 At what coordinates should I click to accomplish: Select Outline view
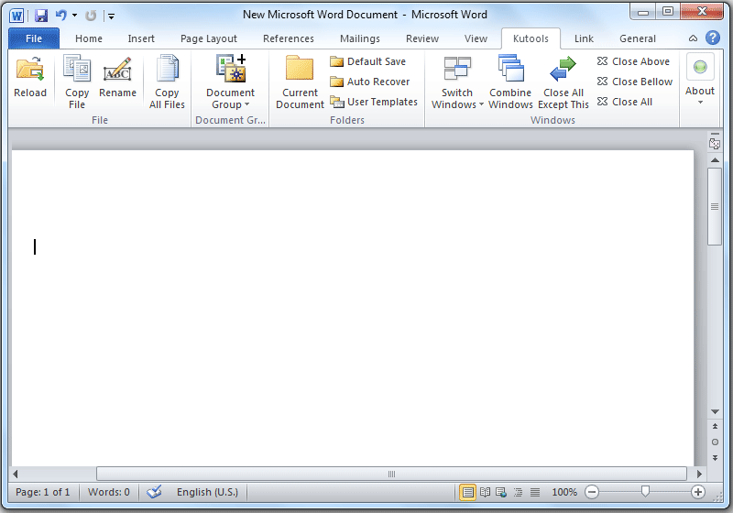pyautogui.click(x=518, y=492)
